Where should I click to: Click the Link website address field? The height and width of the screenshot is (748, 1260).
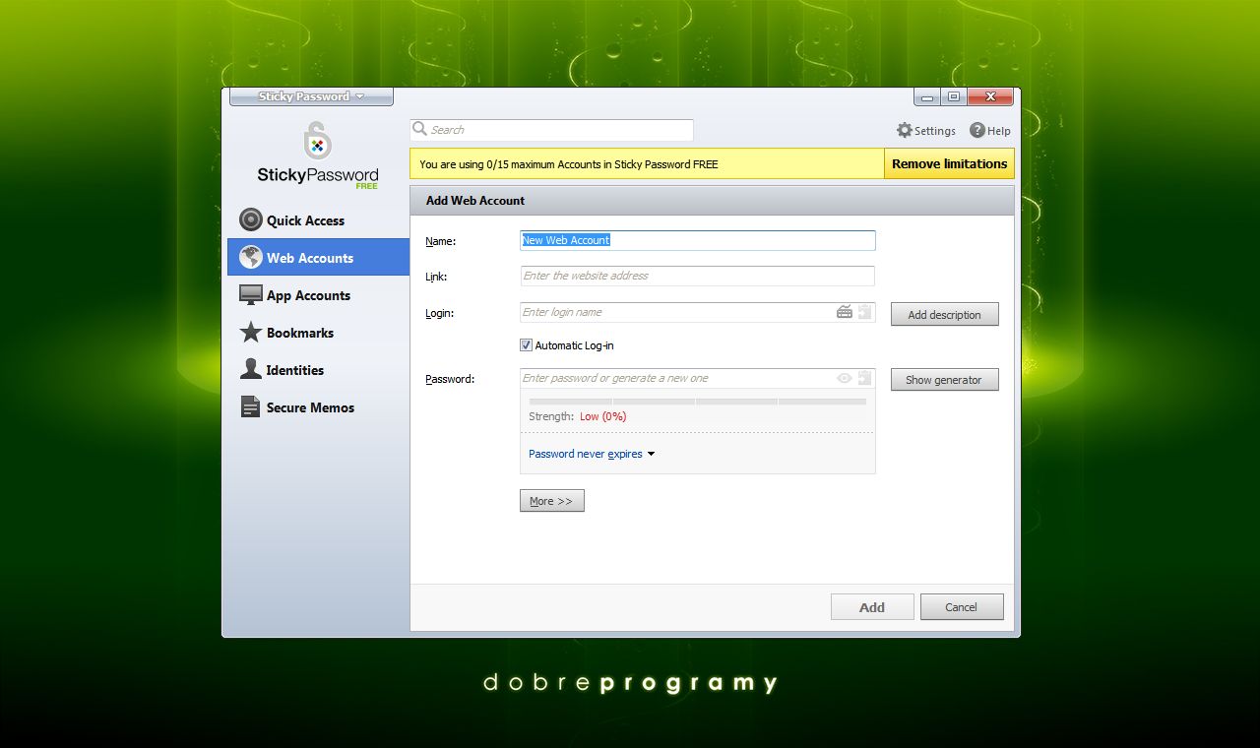pyautogui.click(x=698, y=276)
